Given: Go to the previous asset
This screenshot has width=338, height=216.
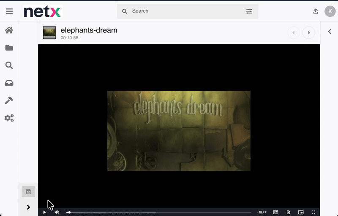Looking at the screenshot, I should [x=294, y=32].
